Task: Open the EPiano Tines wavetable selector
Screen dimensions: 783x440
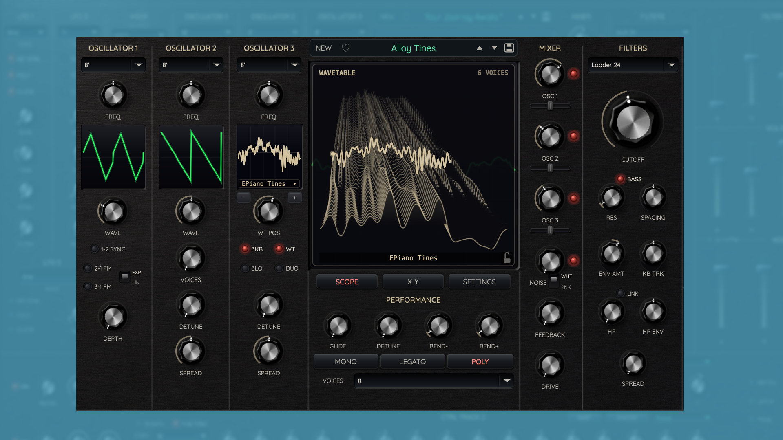Action: point(269,184)
